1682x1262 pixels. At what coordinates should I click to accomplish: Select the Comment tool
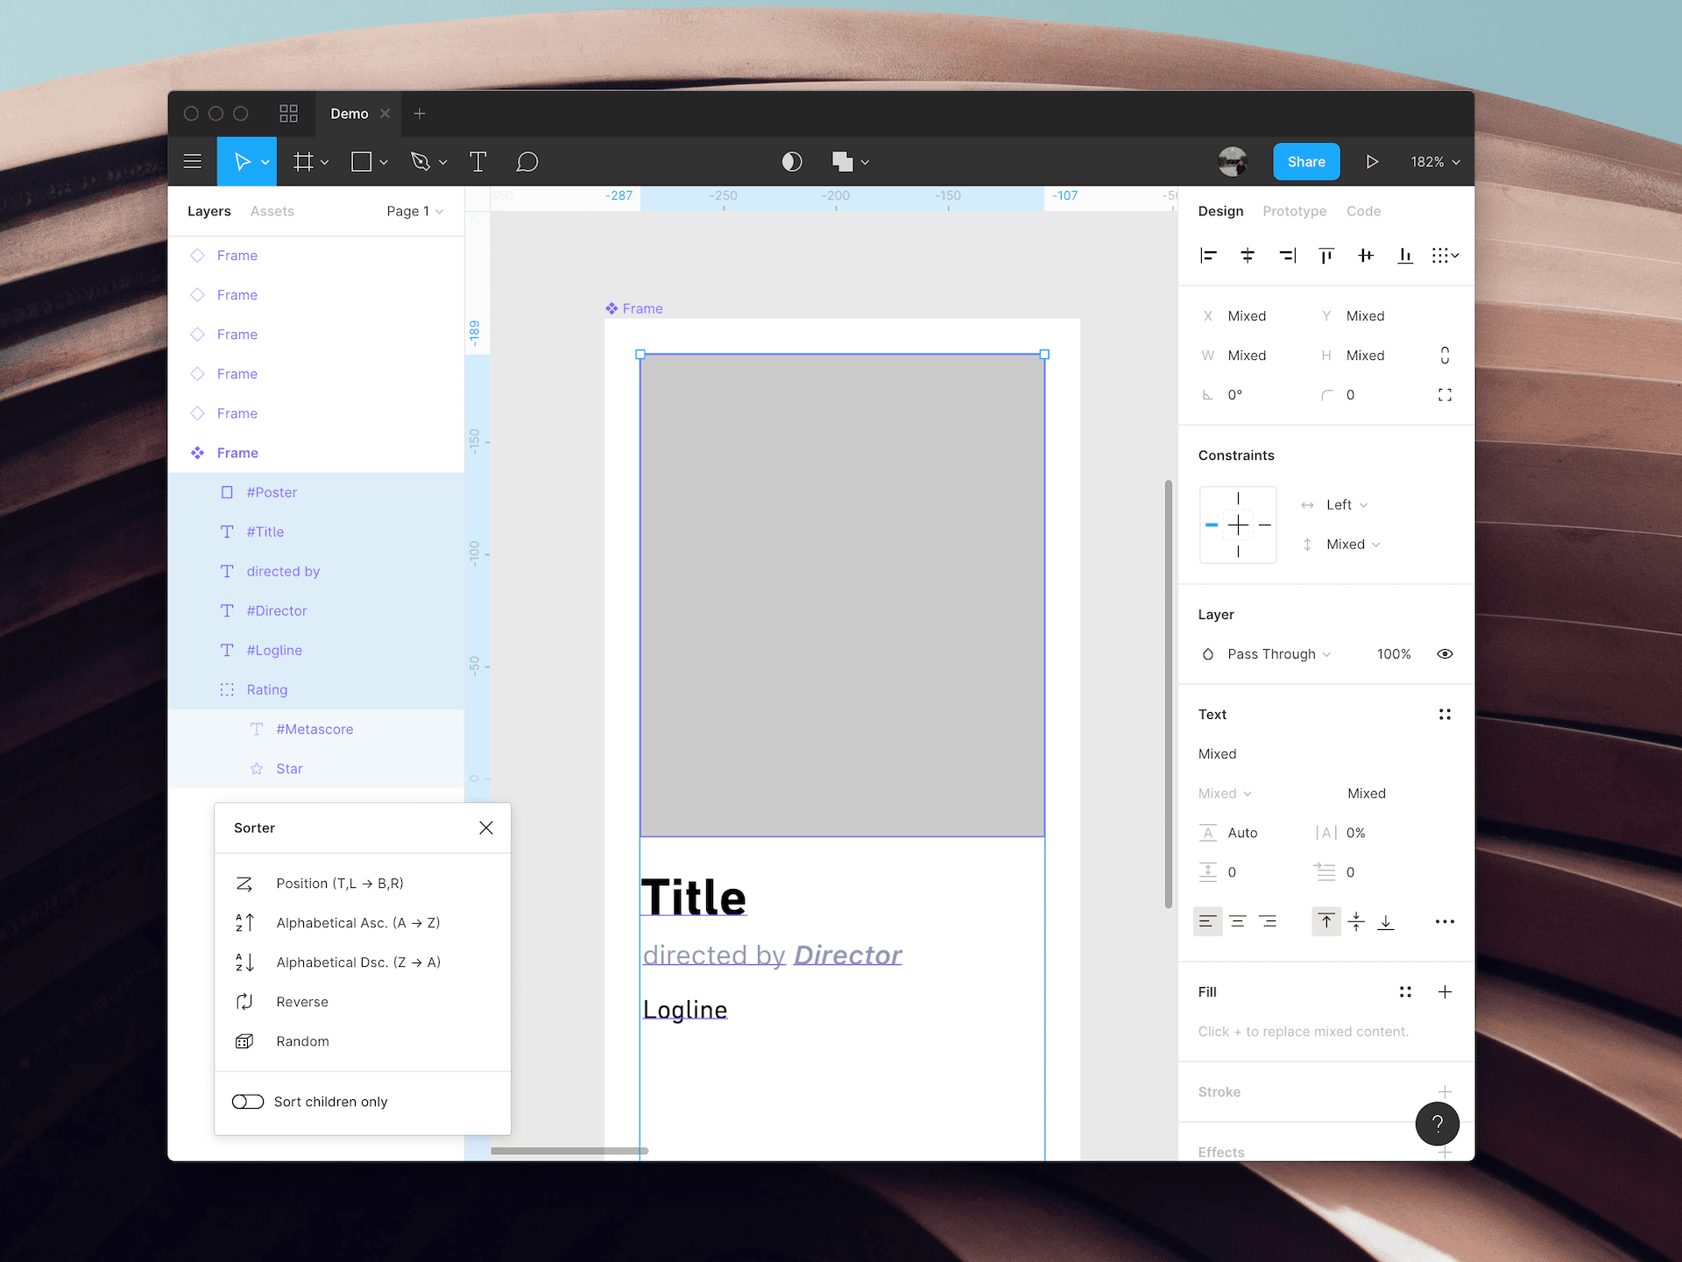click(x=527, y=162)
